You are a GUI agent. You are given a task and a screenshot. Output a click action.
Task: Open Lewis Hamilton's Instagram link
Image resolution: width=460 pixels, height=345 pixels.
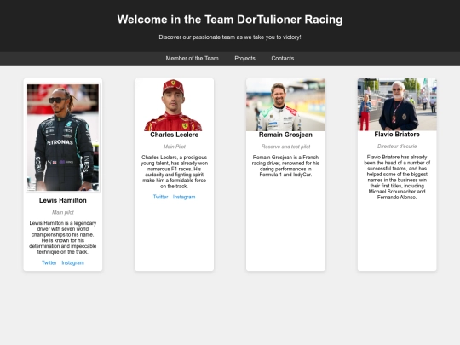[72, 262]
